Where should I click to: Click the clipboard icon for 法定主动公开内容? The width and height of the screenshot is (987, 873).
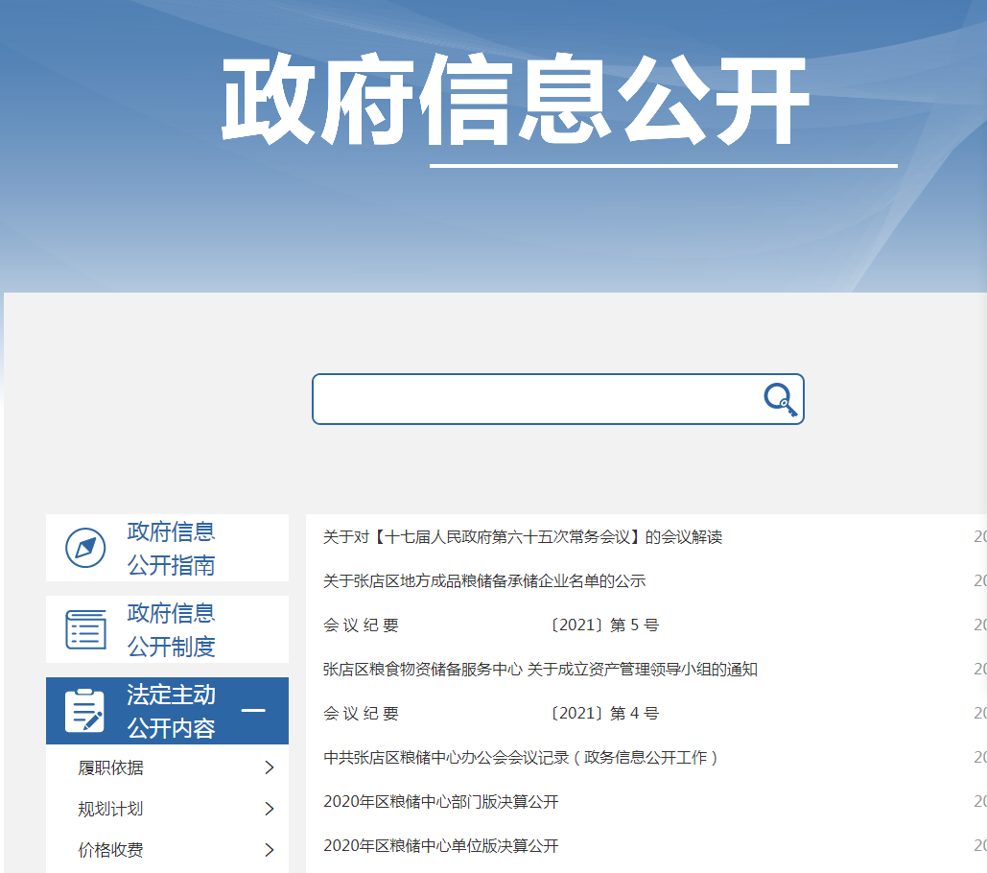tap(85, 711)
